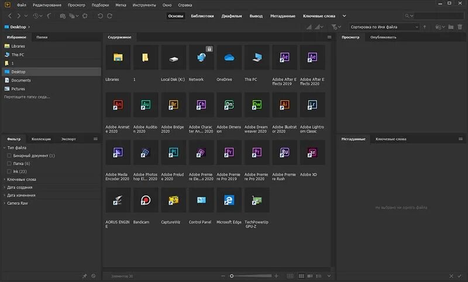Click the thumbnail size slider handle

click(x=232, y=276)
